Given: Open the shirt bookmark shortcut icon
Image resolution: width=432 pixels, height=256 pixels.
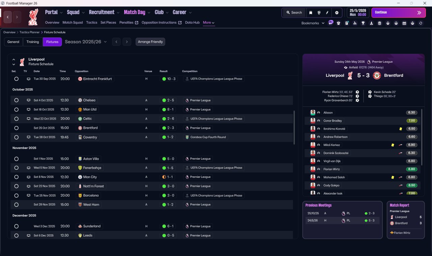Looking at the screenshot, I should 339,23.
